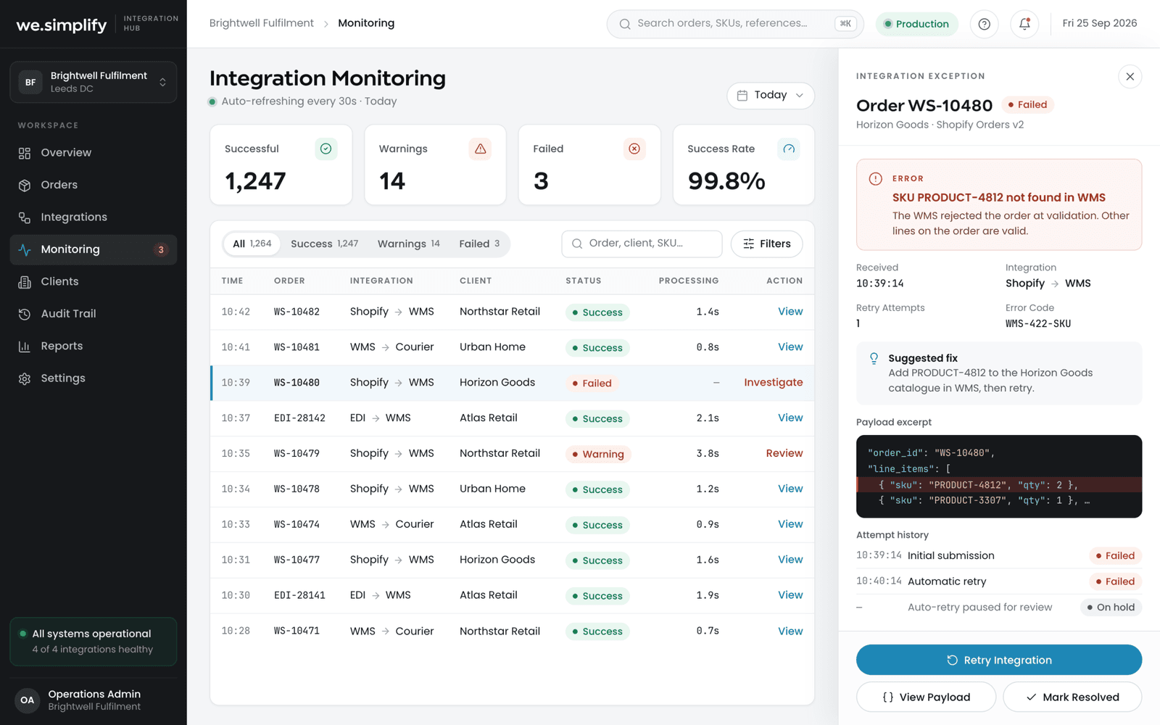Select the All 1,264 tab
Image resolution: width=1160 pixels, height=725 pixels.
tap(252, 244)
